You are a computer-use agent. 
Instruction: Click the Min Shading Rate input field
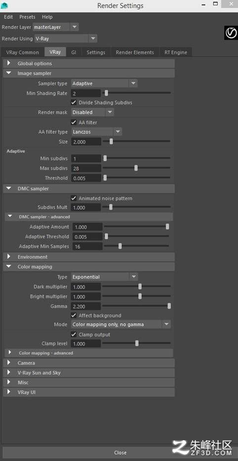[86, 94]
